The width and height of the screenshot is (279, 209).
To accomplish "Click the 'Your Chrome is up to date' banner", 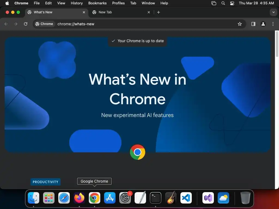I will click(138, 41).
